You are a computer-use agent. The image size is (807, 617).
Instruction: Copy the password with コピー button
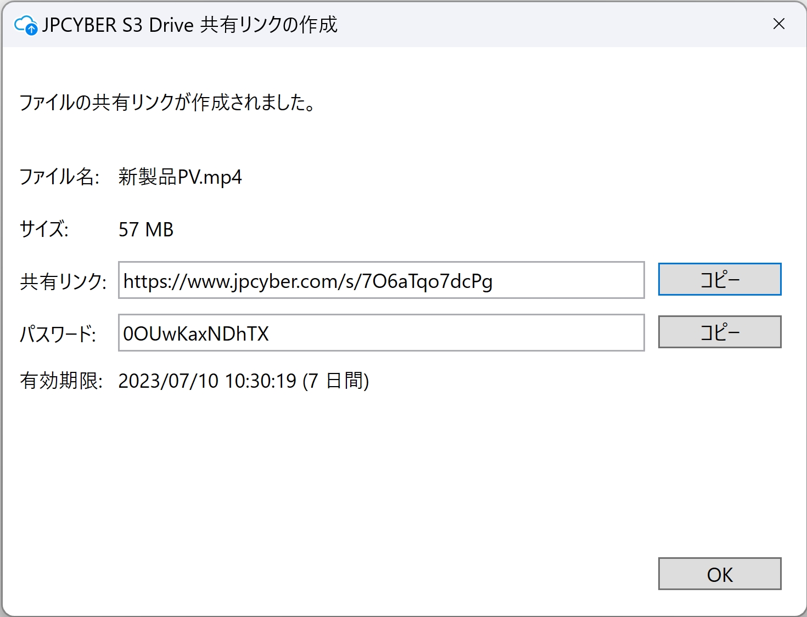pos(719,332)
